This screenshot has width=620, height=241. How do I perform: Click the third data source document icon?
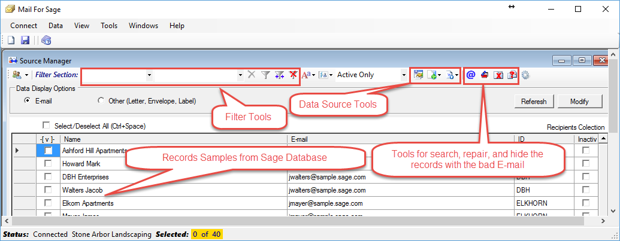pos(450,75)
